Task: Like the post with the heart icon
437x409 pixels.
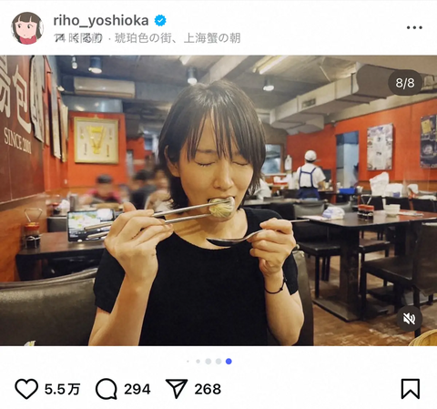Action: click(26, 389)
